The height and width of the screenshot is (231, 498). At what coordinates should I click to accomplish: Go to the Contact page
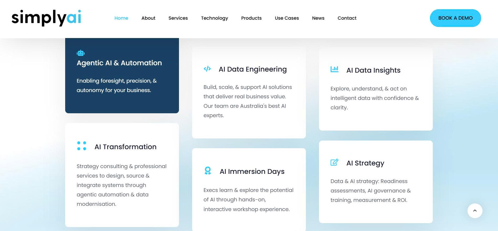[x=347, y=18]
